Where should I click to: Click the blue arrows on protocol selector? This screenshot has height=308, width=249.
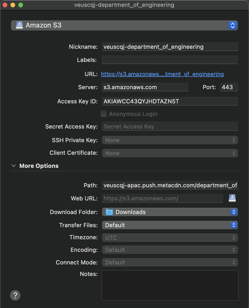pyautogui.click(x=233, y=25)
